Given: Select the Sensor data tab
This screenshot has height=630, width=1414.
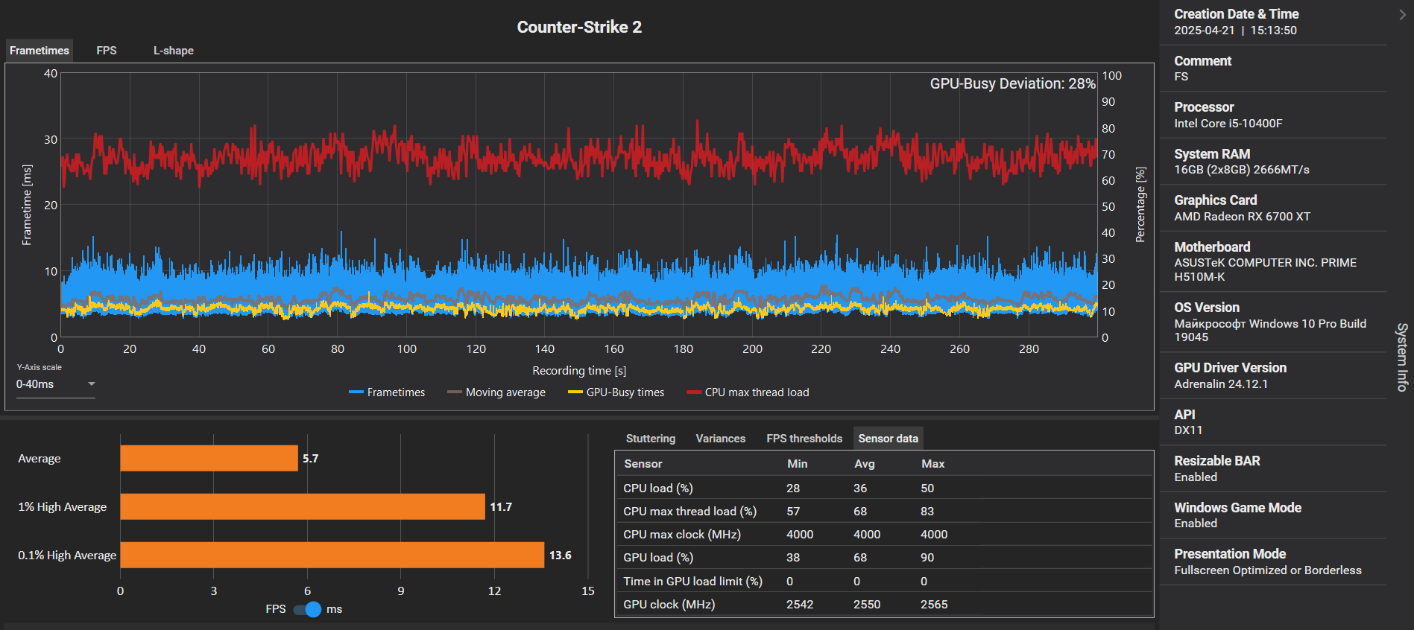Looking at the screenshot, I should [889, 439].
